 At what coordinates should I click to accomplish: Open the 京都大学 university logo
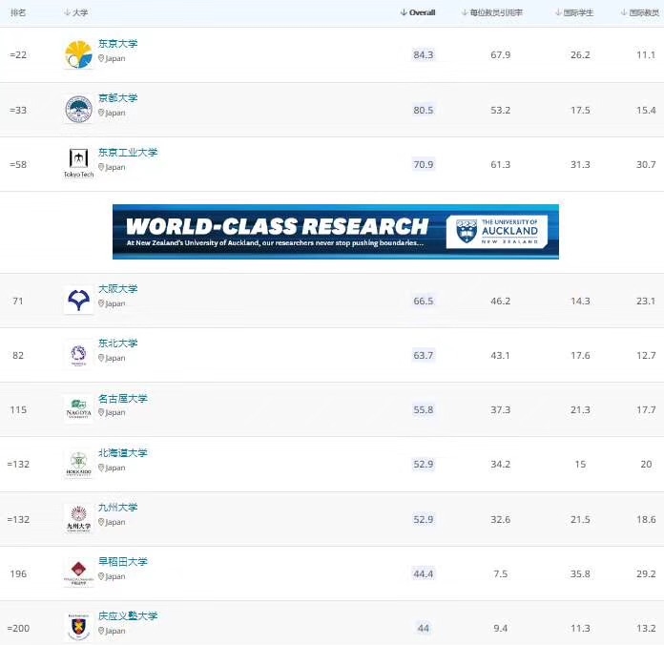78,110
